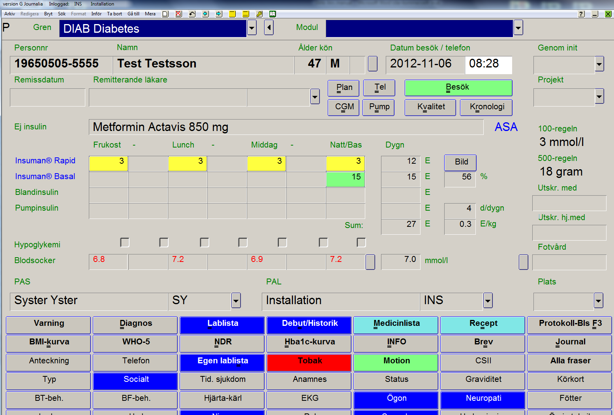The height and width of the screenshot is (415, 614).
Task: Click the Blodsocker 6.8 value cell
Action: point(109,262)
